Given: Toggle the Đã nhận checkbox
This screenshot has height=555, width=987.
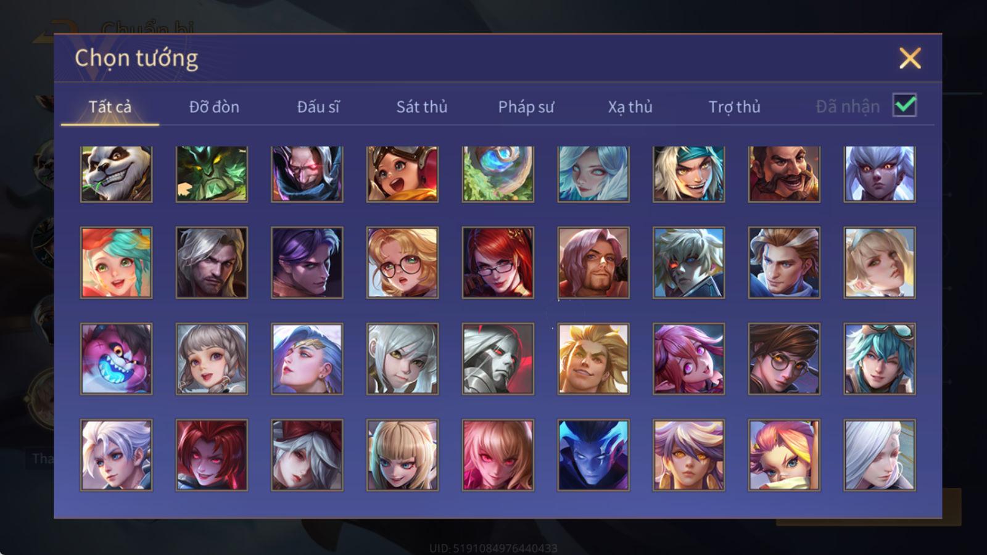Looking at the screenshot, I should (x=904, y=105).
